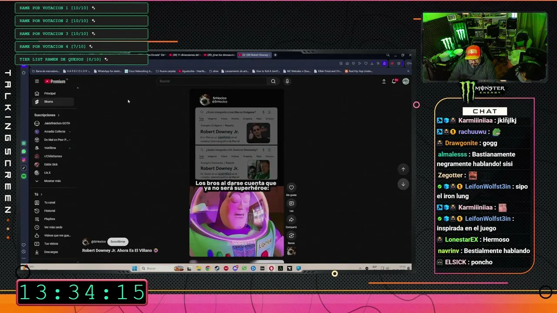
Task: Share the Short with Compartir
Action: [292, 220]
